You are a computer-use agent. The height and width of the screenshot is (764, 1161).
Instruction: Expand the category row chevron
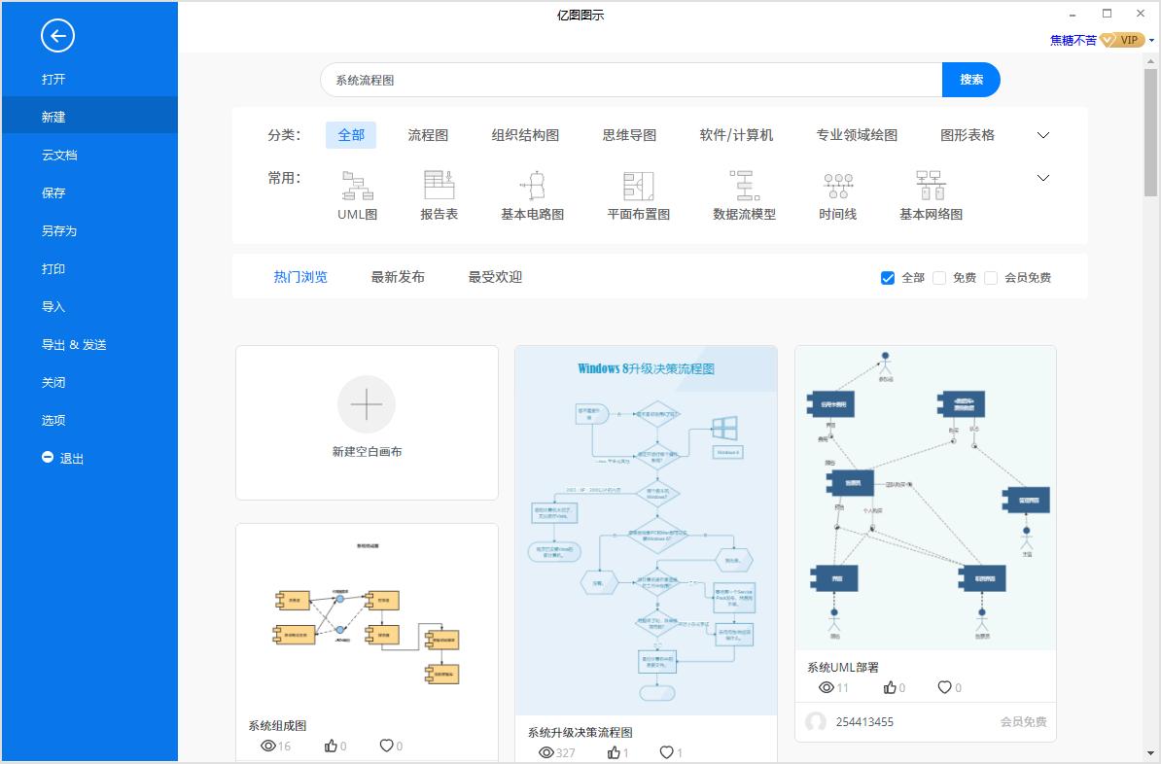1042,135
